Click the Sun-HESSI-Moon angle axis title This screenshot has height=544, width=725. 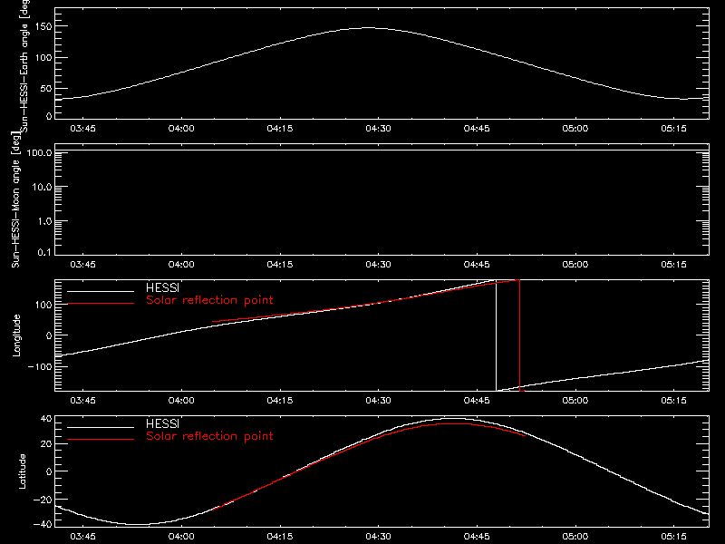(x=15, y=199)
